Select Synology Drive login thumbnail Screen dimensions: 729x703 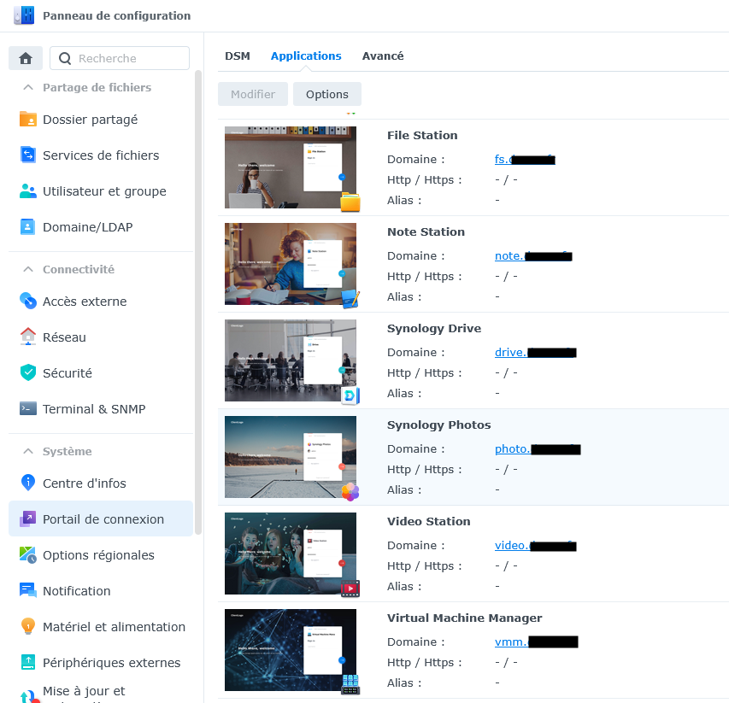(290, 360)
